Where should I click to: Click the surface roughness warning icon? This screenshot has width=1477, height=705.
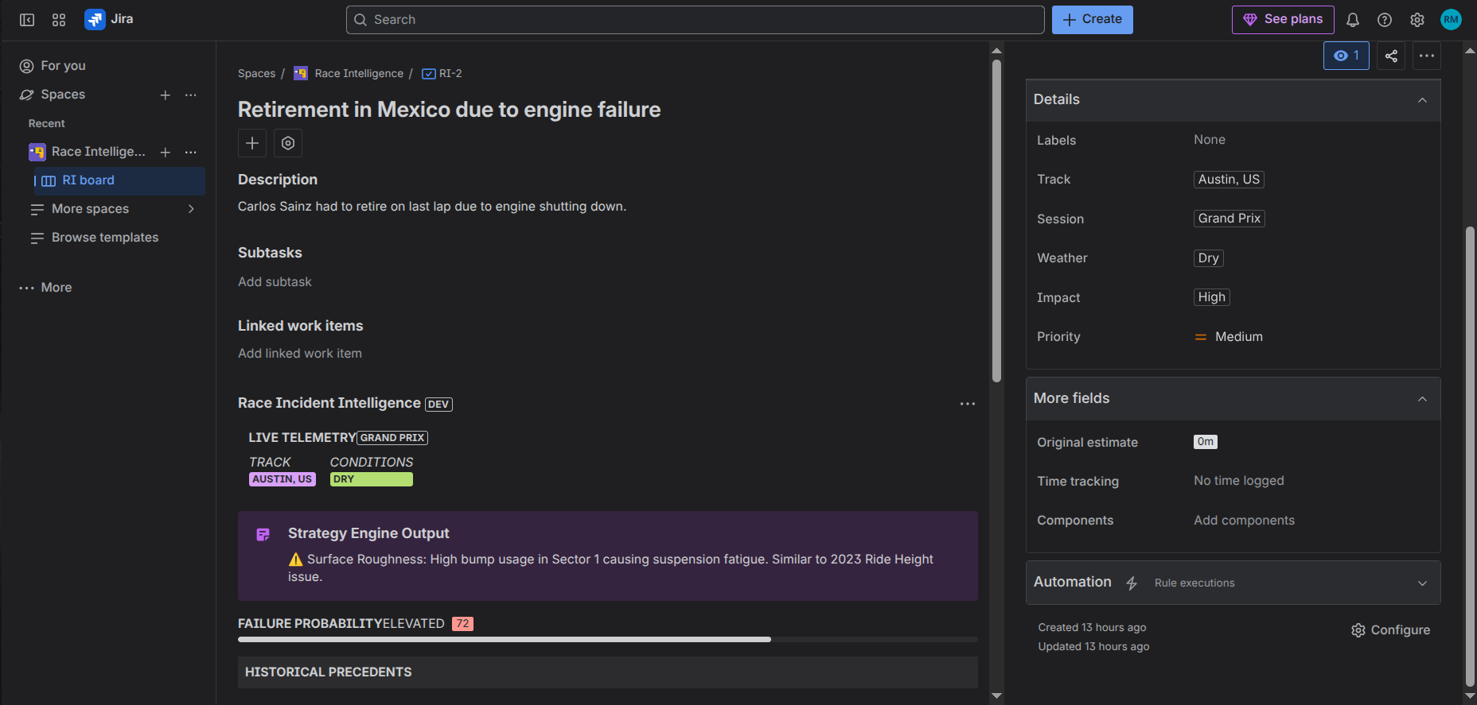(296, 560)
